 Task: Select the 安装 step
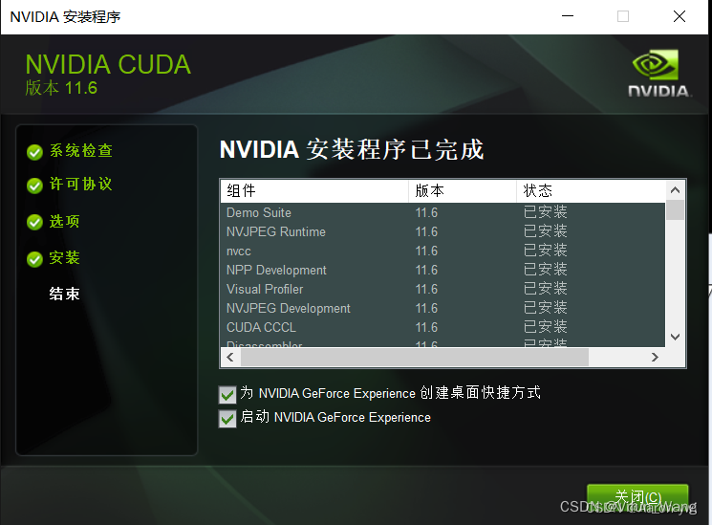64,258
